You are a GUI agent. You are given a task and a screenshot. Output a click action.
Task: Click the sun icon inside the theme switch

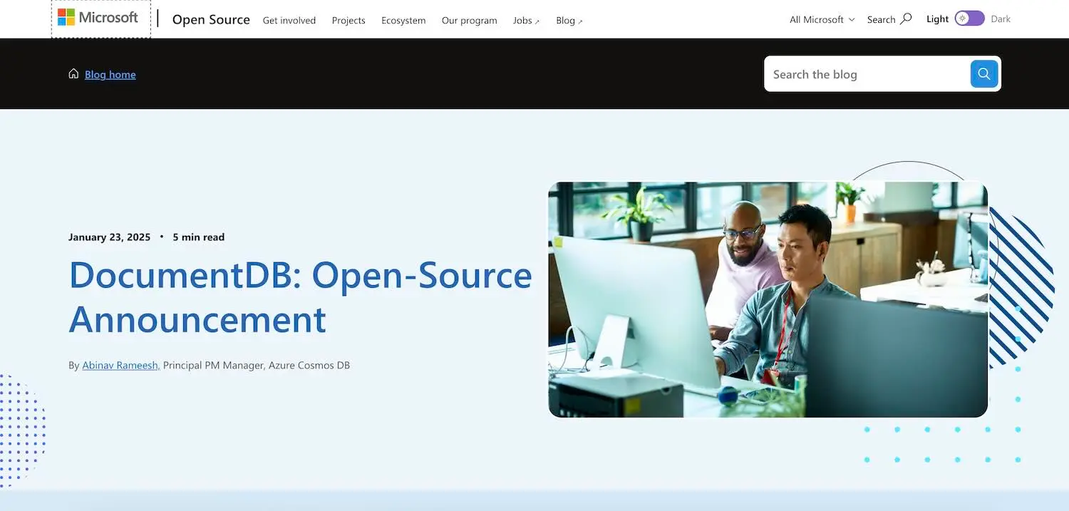[964, 19]
